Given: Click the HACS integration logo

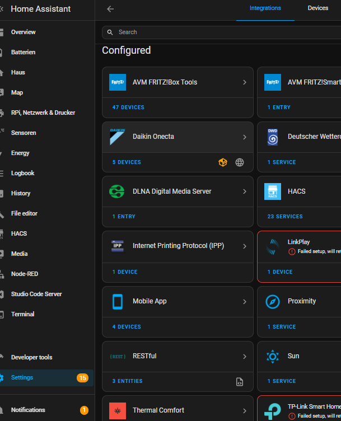Looking at the screenshot, I should [273, 191].
